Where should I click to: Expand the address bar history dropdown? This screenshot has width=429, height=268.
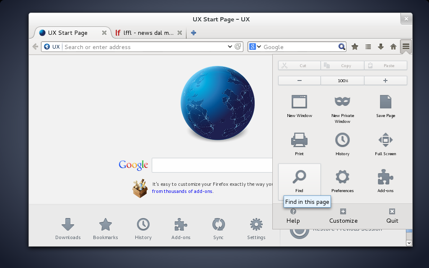230,47
